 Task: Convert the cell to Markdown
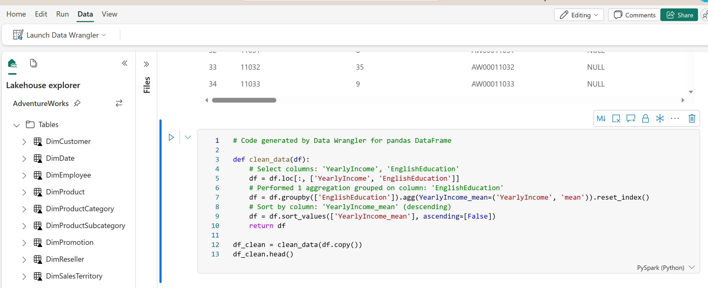(x=601, y=118)
